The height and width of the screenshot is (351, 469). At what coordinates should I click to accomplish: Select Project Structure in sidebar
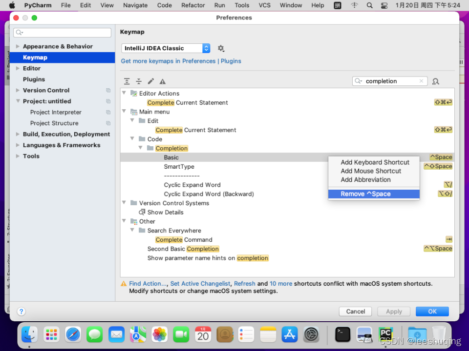[54, 123]
